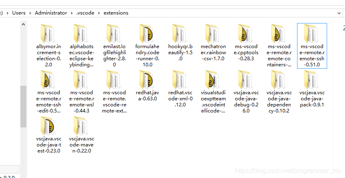Select the hookyqr.beautify-1.5.0 folder icon
Viewport: 345px width, 178px height.
[180, 34]
